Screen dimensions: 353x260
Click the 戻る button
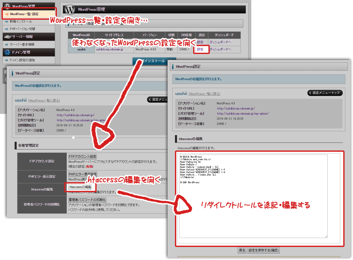click(x=242, y=251)
